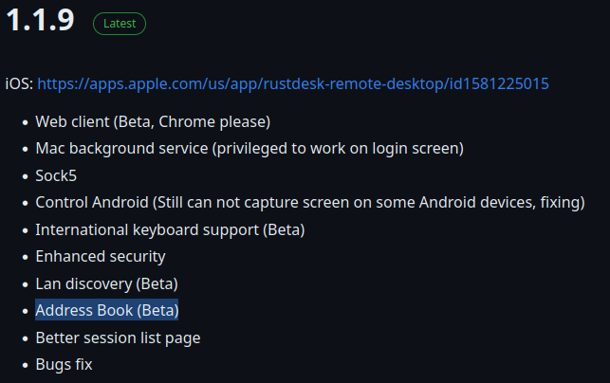Screen dimensions: 610x383
Task: Click the 1.1.9 version heading
Action: pyautogui.click(x=40, y=21)
